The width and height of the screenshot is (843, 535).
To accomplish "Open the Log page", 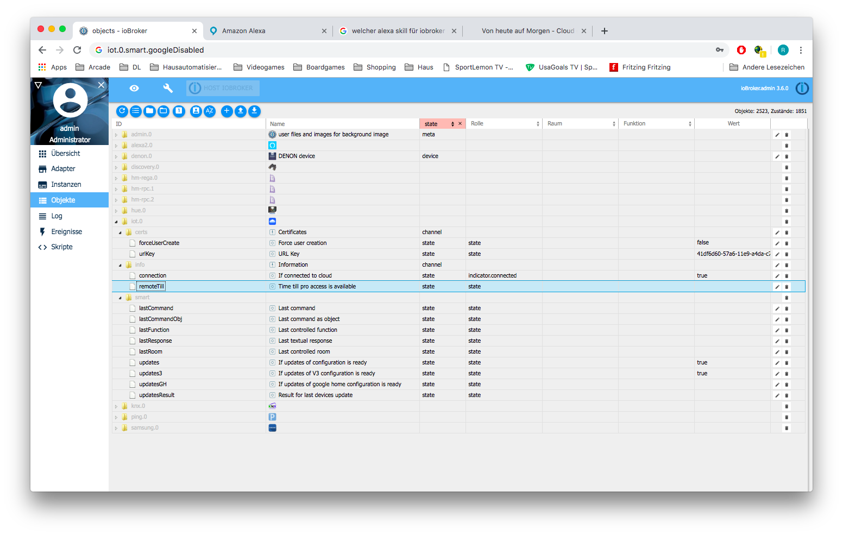I will (70, 216).
